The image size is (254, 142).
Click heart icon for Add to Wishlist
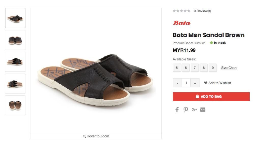(x=206, y=83)
